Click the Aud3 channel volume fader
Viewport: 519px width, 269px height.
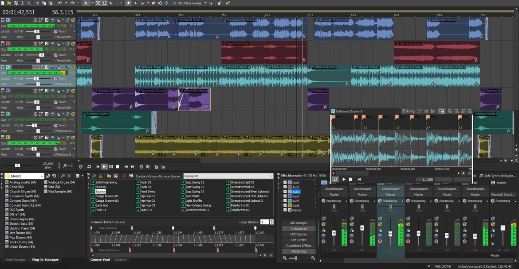point(390,233)
